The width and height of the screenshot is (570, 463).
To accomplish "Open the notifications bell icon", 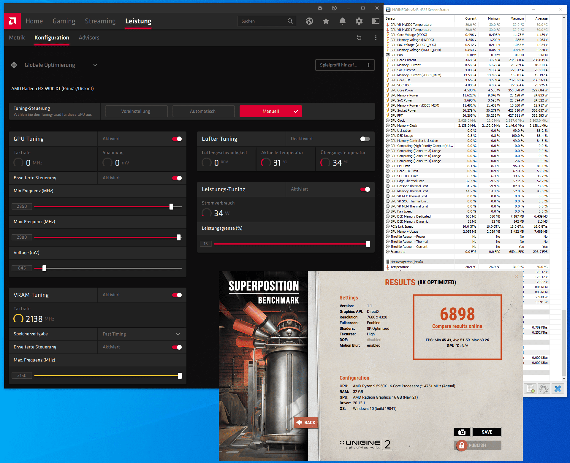I will tap(343, 21).
